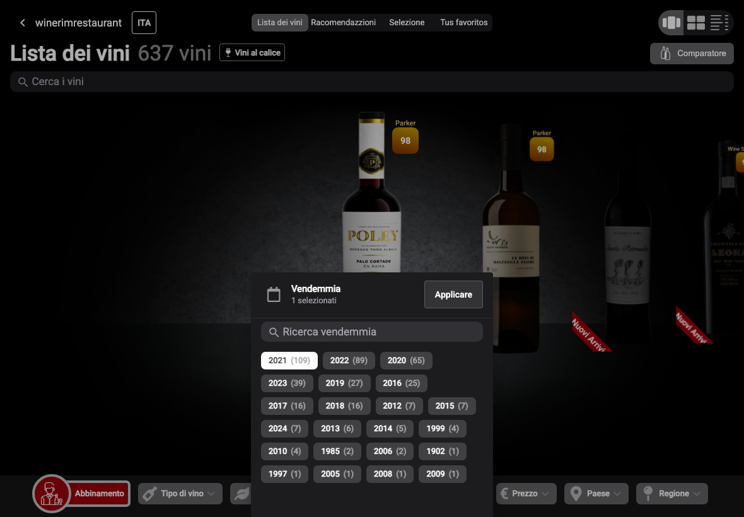Click the magnifier icon in vintage search
The height and width of the screenshot is (517, 744).
click(273, 332)
